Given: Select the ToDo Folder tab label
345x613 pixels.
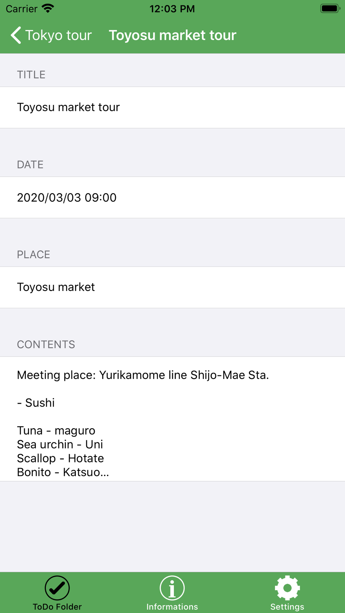Looking at the screenshot, I should coord(57,606).
